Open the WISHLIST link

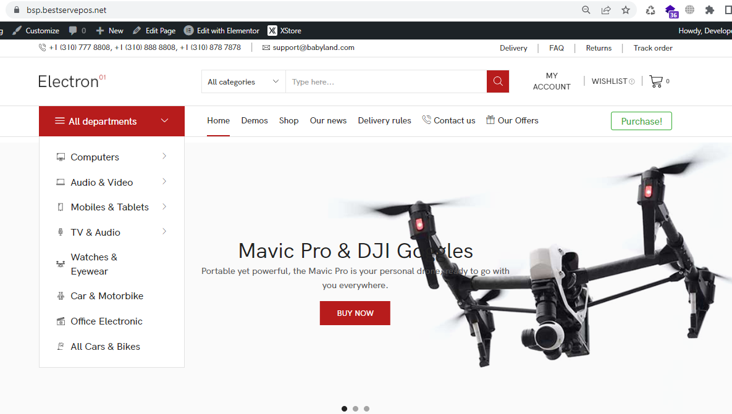(x=609, y=81)
